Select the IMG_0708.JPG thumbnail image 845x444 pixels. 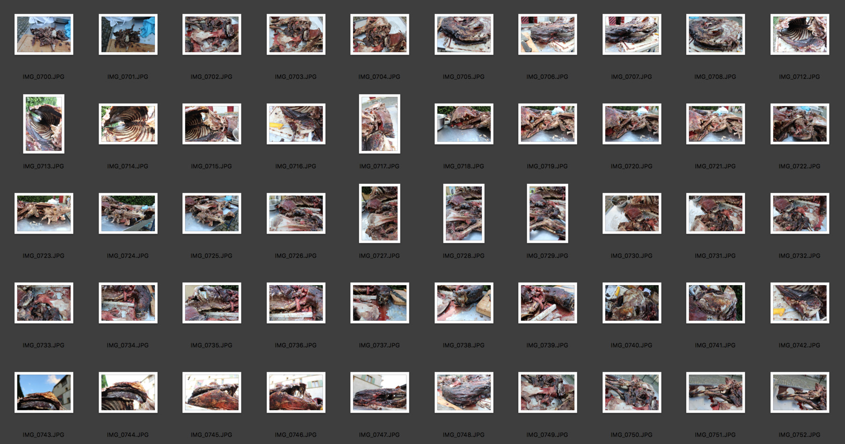(715, 34)
